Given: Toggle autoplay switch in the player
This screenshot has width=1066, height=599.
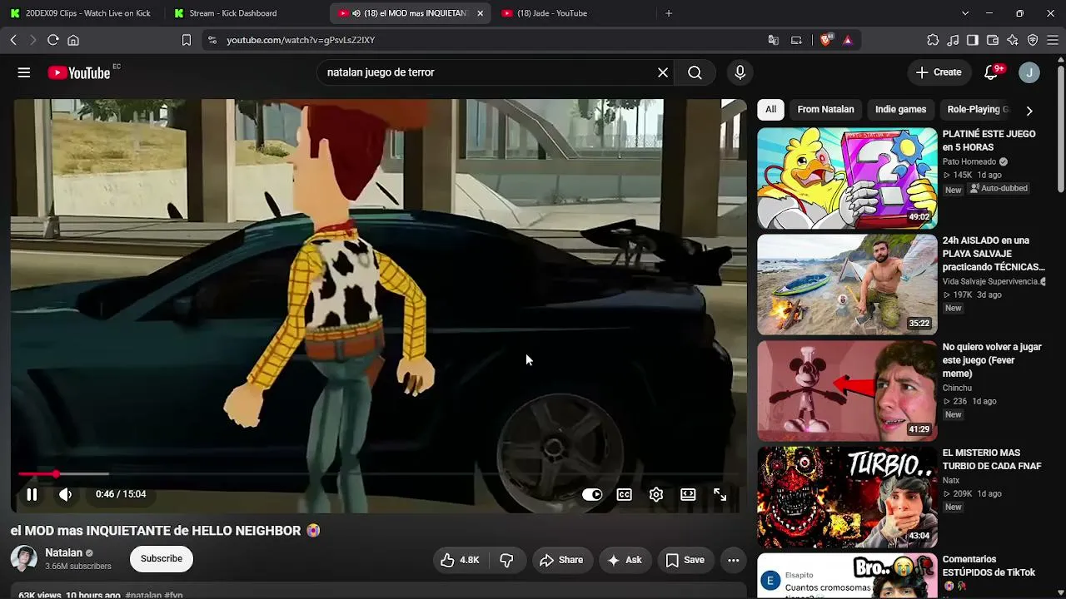Looking at the screenshot, I should point(592,494).
